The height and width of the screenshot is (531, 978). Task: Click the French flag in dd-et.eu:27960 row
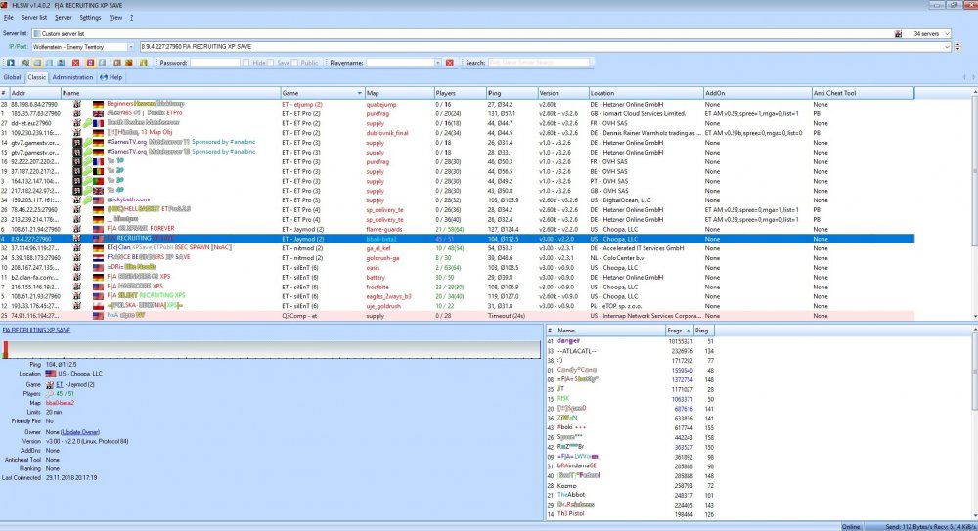[98, 123]
